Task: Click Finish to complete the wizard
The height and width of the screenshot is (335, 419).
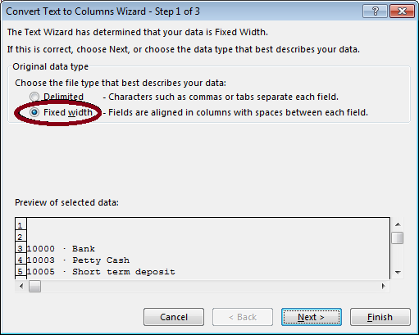Action: (x=380, y=317)
